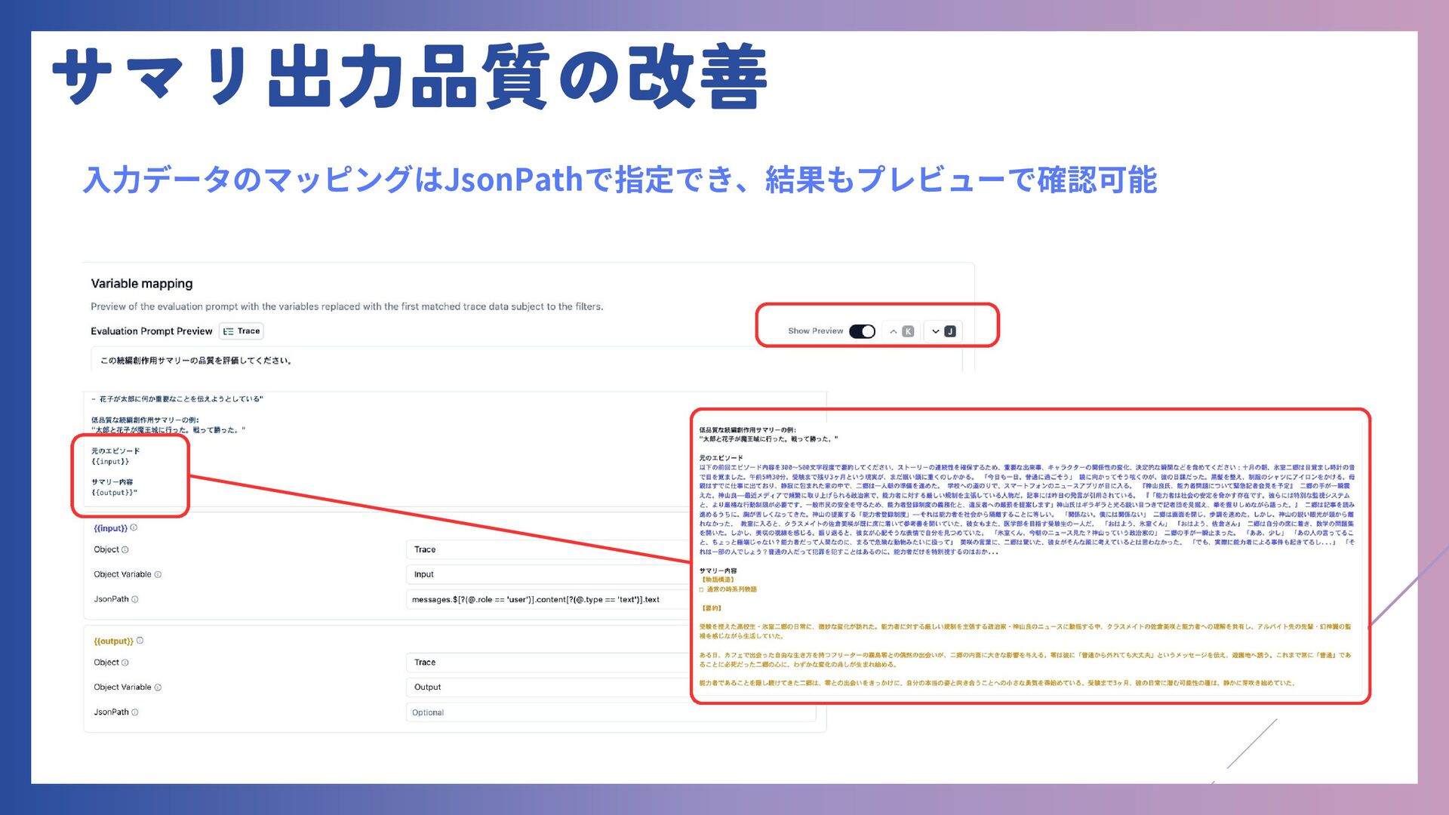
Task: Toggle the Show Preview switch
Action: point(861,331)
